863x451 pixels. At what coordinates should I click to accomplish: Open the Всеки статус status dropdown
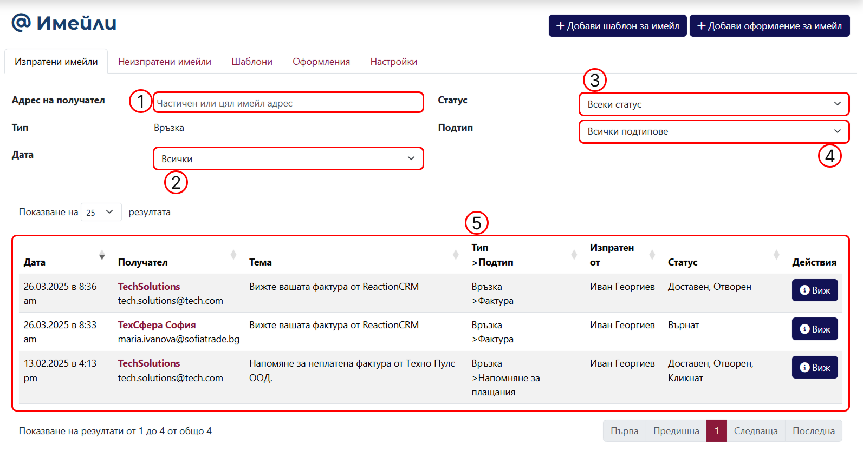(x=714, y=104)
